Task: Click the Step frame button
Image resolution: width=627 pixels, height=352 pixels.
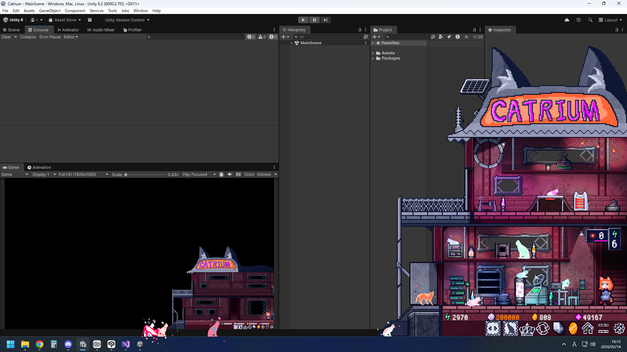Action: pyautogui.click(x=325, y=20)
